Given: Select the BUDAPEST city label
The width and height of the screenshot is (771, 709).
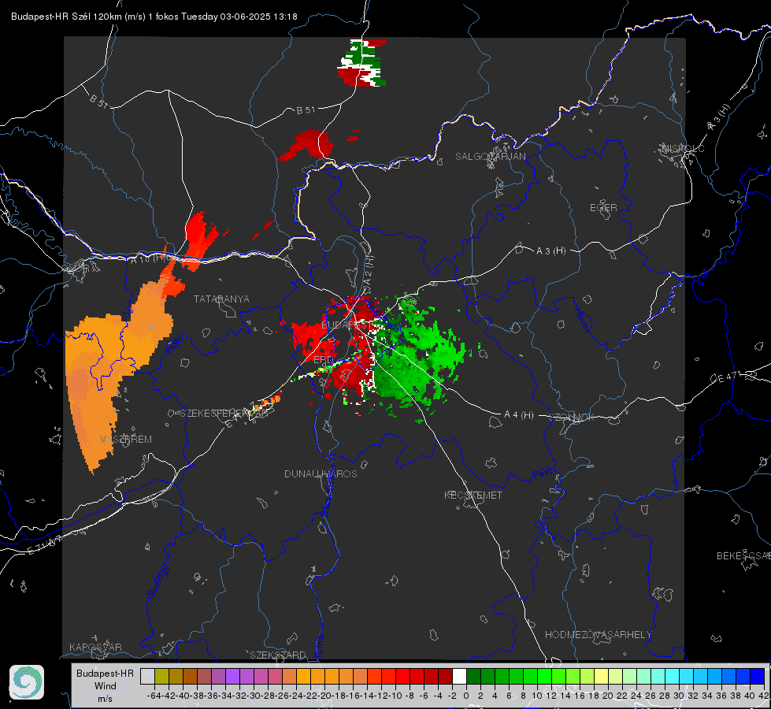Looking at the screenshot, I should (347, 325).
